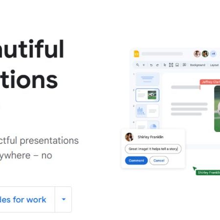Select the slide thumbnail with soccer image
The image size is (220, 220).
(147, 95)
